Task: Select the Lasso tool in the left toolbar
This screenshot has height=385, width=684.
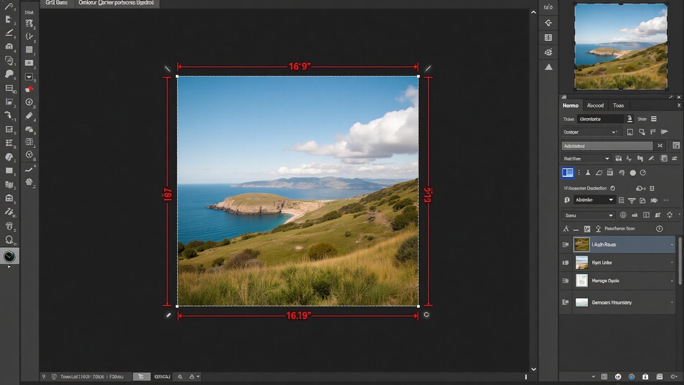Action: [10, 74]
